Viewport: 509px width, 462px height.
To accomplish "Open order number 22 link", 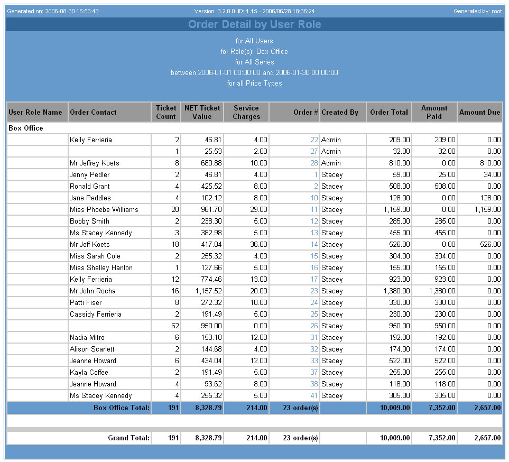I will pos(314,140).
